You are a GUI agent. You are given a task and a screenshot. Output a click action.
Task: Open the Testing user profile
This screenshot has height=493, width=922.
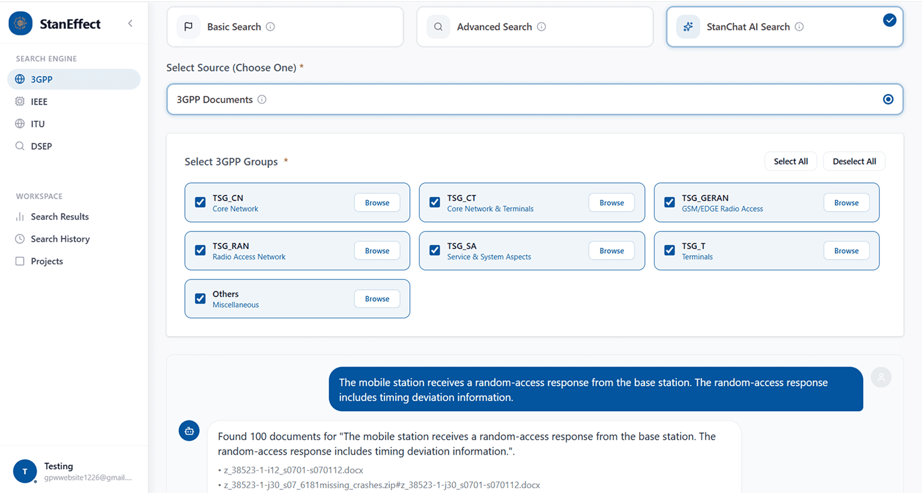[x=74, y=471]
